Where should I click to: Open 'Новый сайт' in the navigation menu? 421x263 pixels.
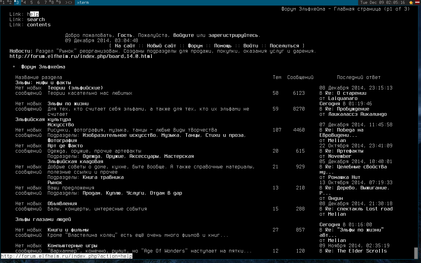(x=162, y=46)
